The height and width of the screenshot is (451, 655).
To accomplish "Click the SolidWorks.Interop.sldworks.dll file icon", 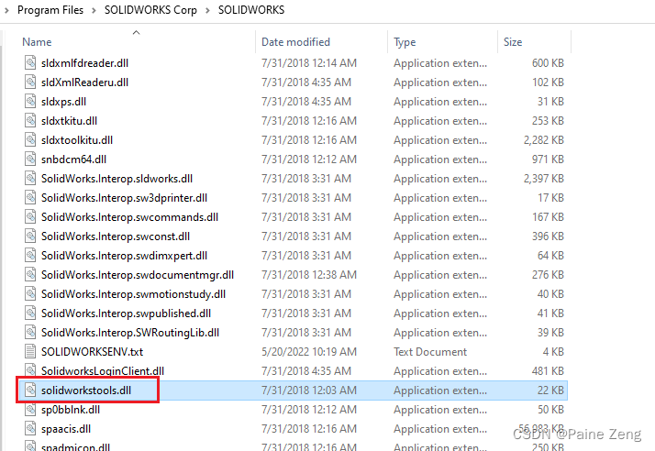I will tap(30, 178).
